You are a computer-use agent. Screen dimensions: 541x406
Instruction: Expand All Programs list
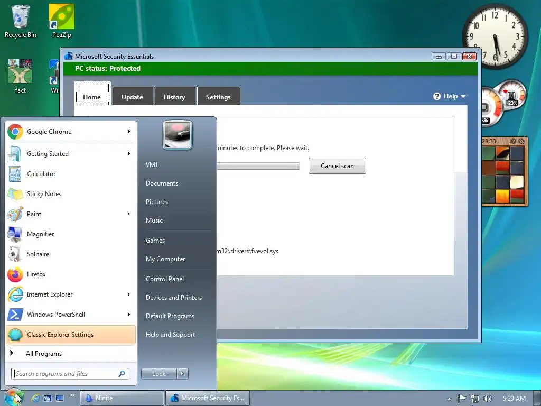point(71,353)
